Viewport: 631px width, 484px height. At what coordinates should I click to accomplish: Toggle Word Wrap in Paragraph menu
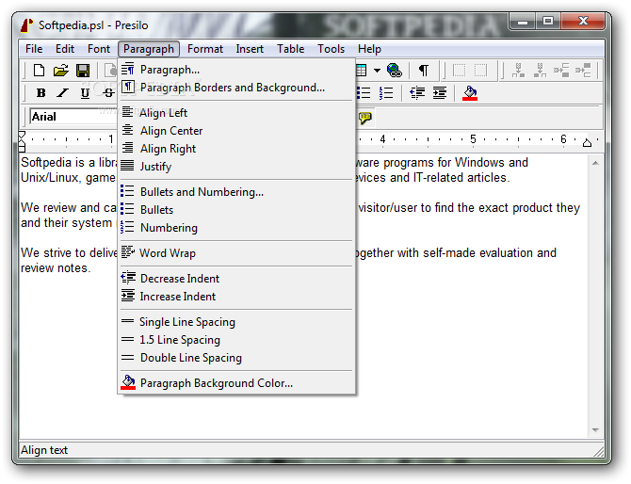pos(236,253)
